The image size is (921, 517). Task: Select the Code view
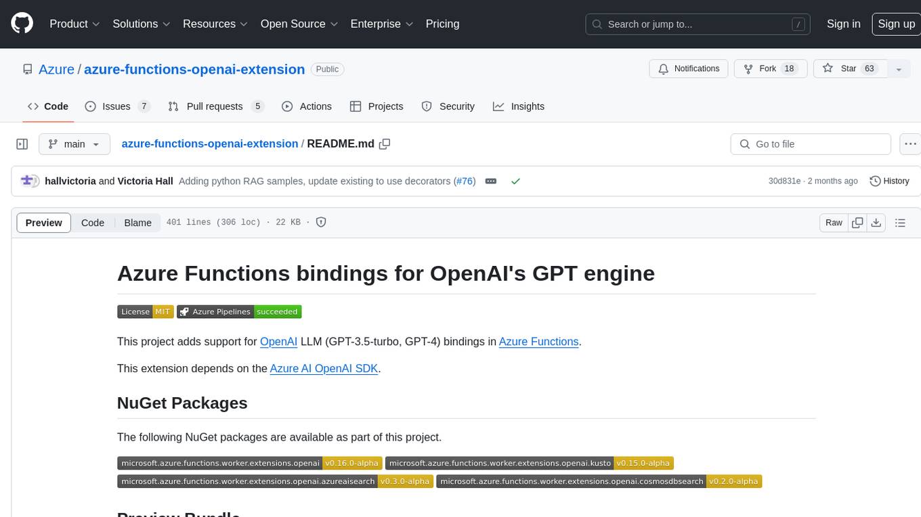(93, 223)
